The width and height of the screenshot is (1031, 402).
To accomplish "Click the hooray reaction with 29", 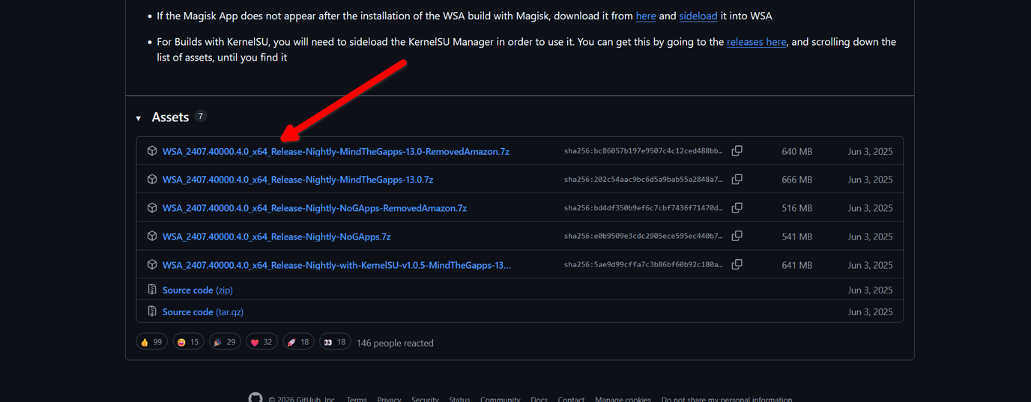I will click(226, 342).
